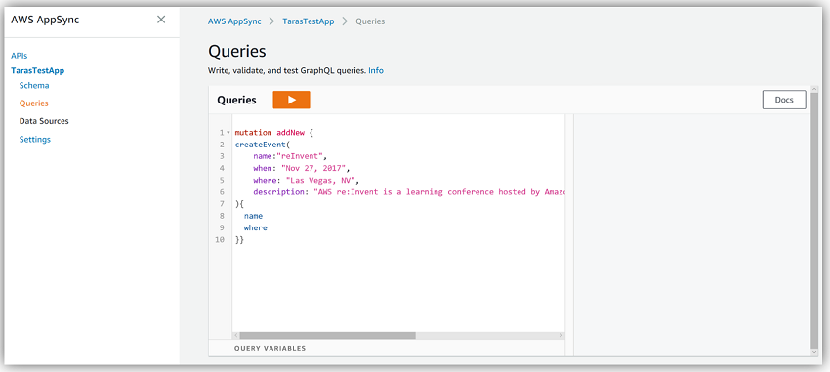Click the horizontal scrollbar left arrow
This screenshot has height=372, width=830.
click(x=235, y=336)
